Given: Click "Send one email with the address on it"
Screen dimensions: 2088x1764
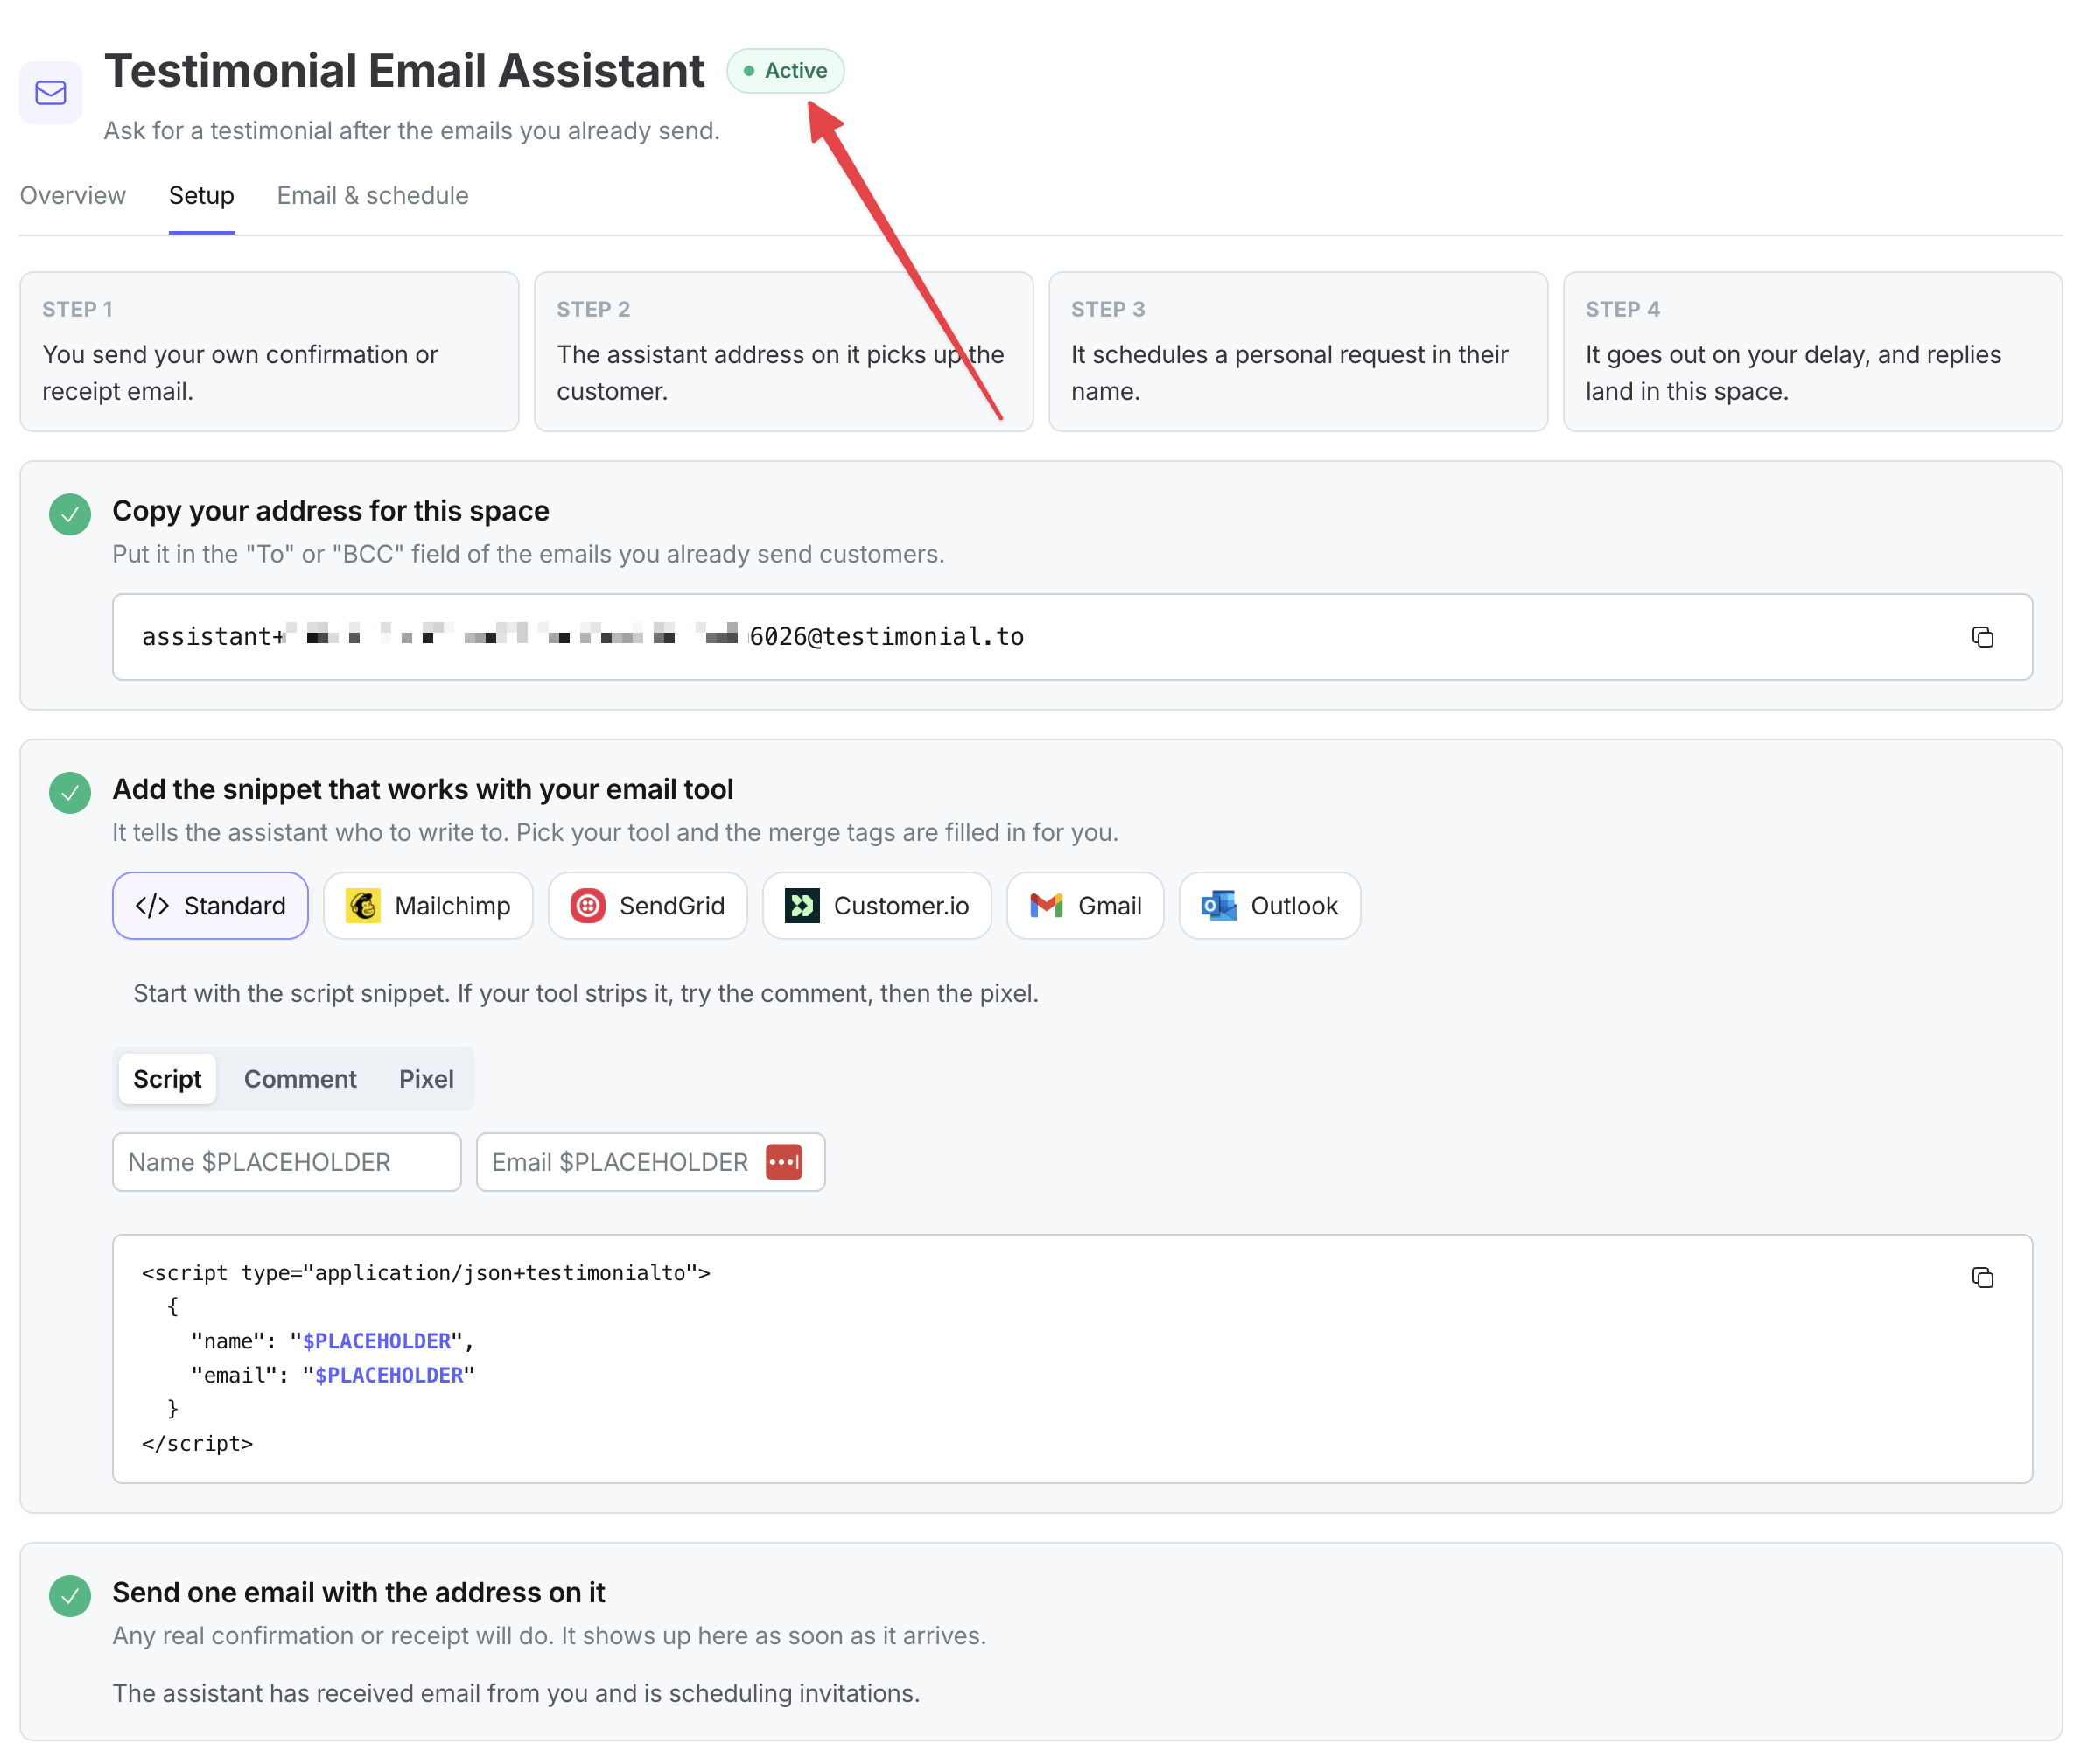Looking at the screenshot, I should (359, 1593).
